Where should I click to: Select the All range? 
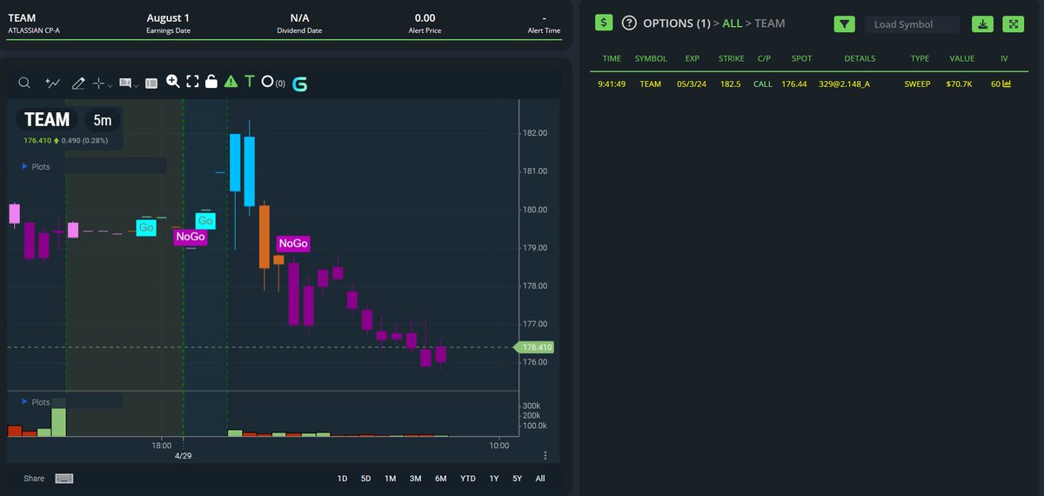[x=540, y=479]
